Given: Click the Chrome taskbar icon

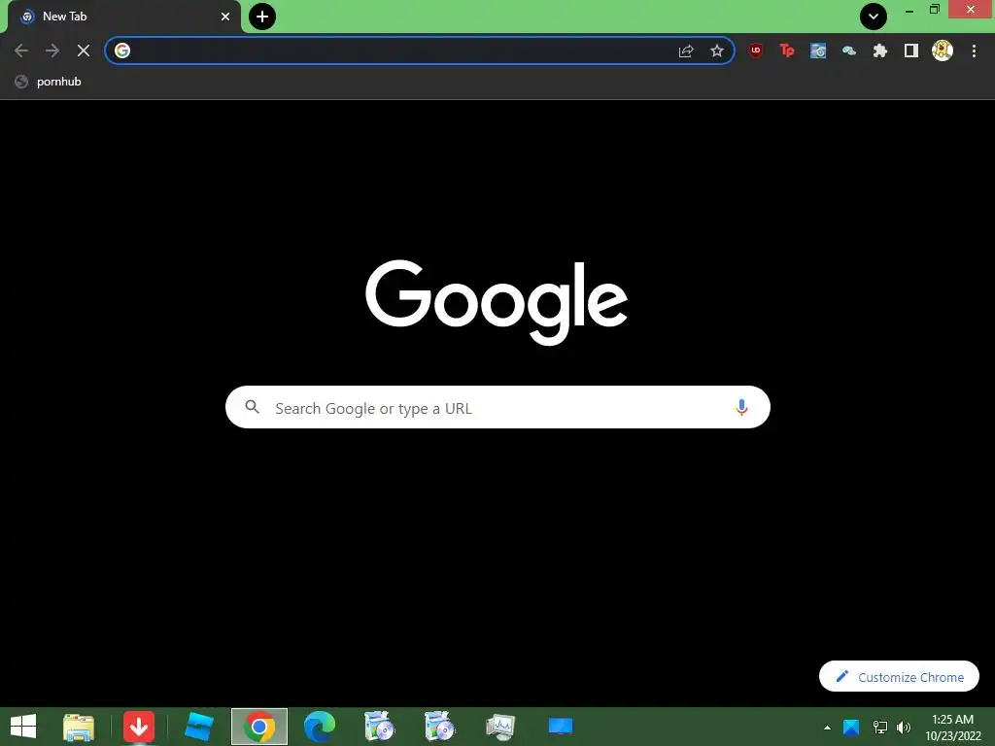Looking at the screenshot, I should pos(258,727).
